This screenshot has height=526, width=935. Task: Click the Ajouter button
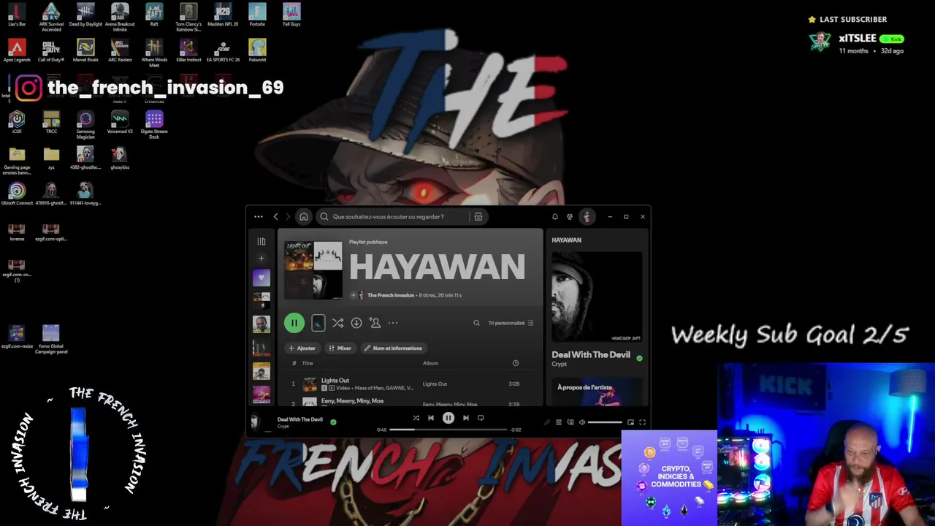[302, 348]
